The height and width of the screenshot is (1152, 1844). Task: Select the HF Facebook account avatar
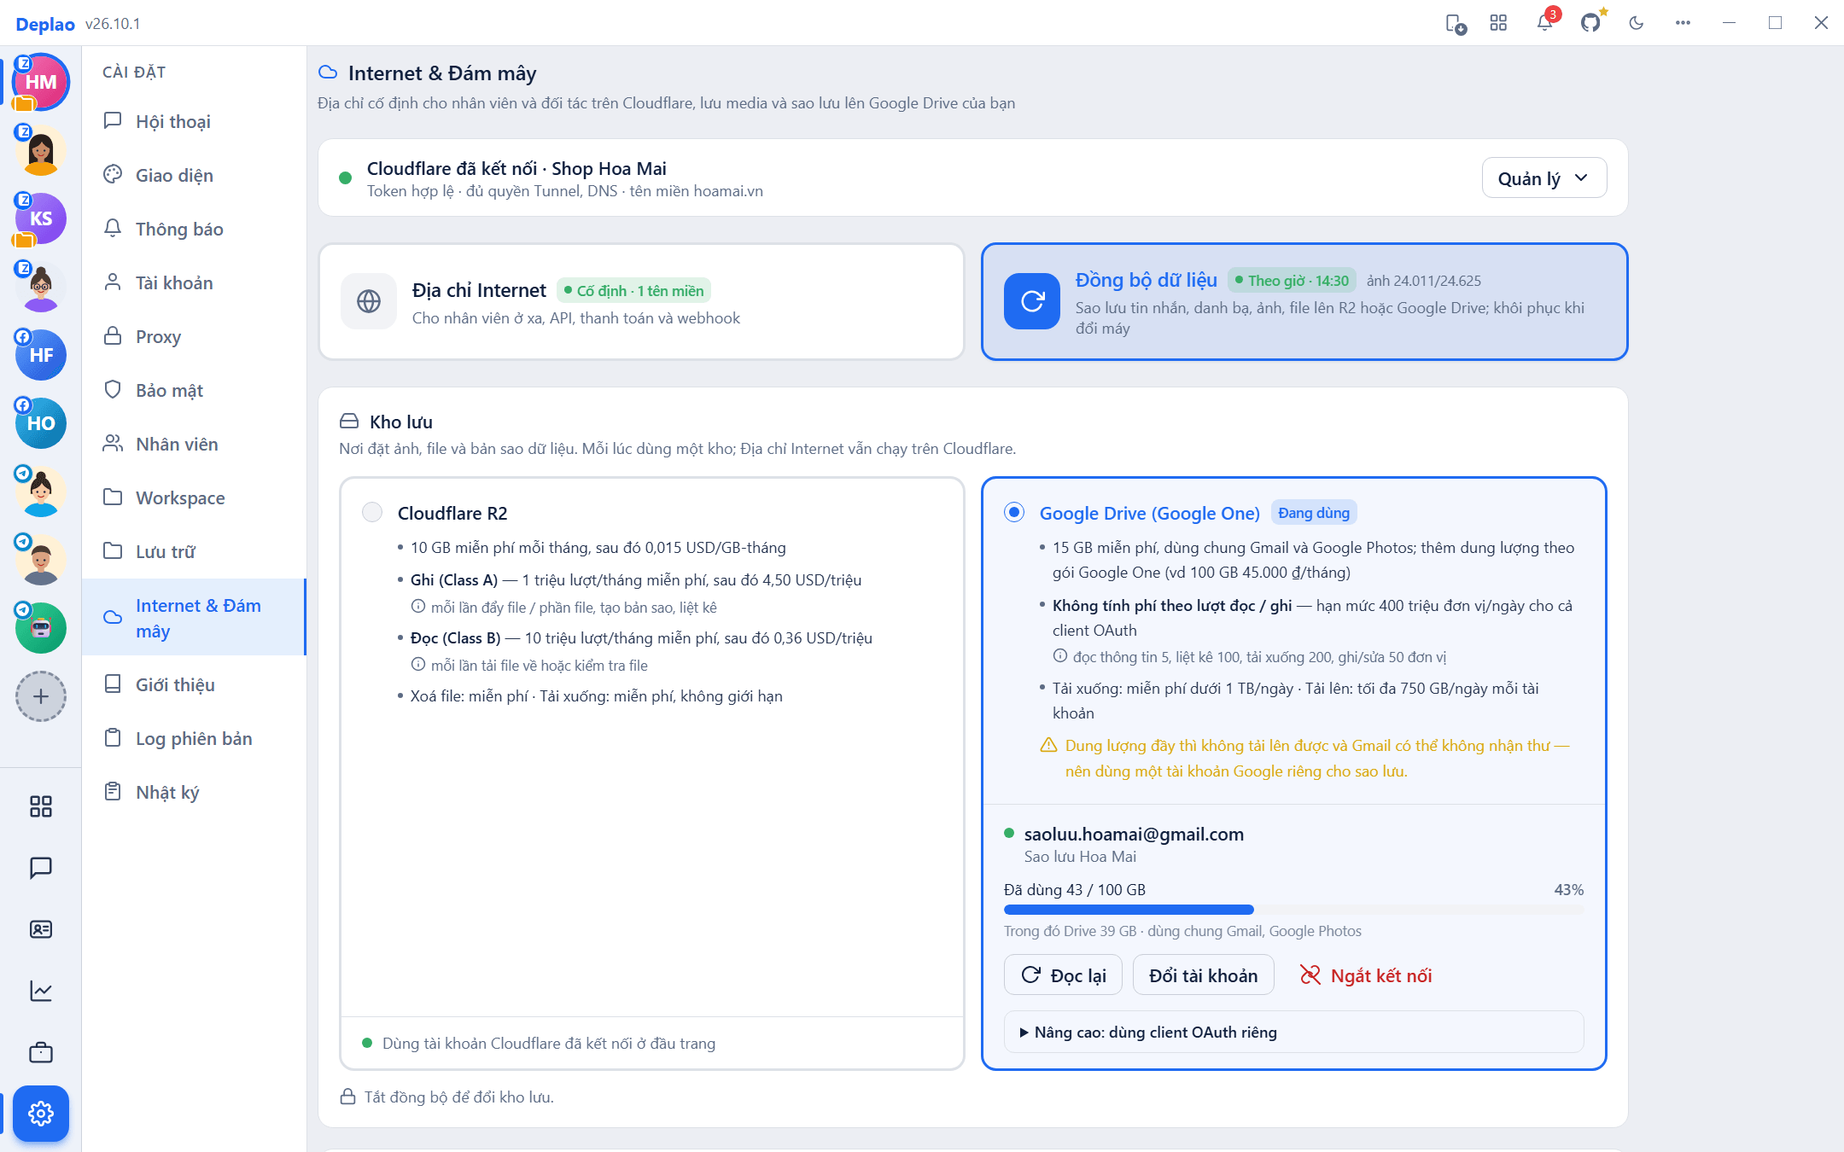tap(41, 355)
